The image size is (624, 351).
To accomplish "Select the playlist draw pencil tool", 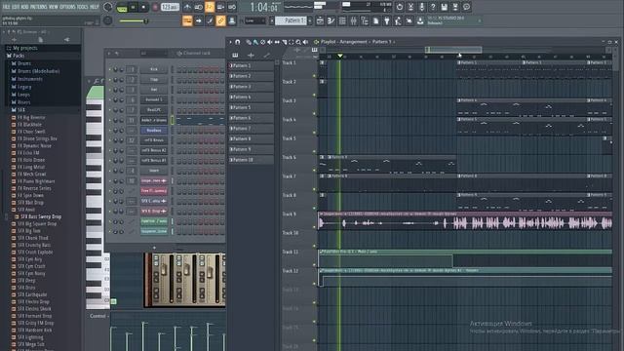I will 249,42.
